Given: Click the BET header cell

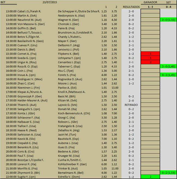Looking at the screenshot, I should [3, 2].
